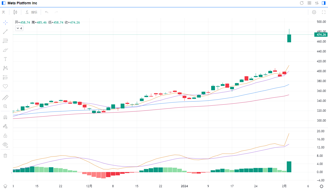
Task: Open the horizontal lines channel tool
Action: pos(5,41)
